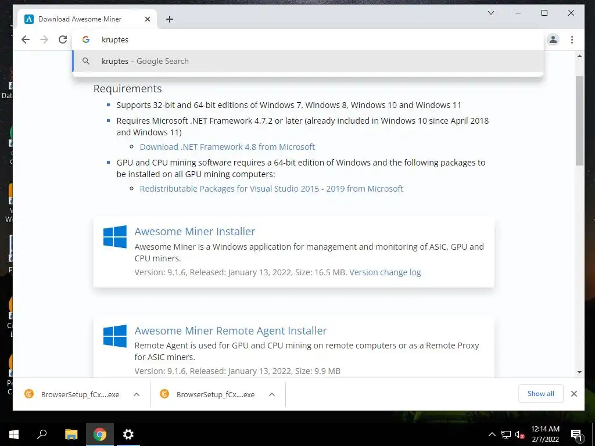
Task: Open the notification center icon
Action: (x=576, y=435)
